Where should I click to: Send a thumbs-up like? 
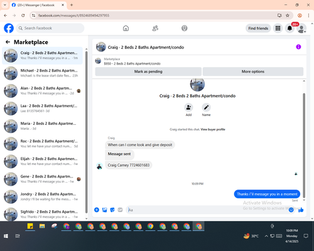coord(301,210)
